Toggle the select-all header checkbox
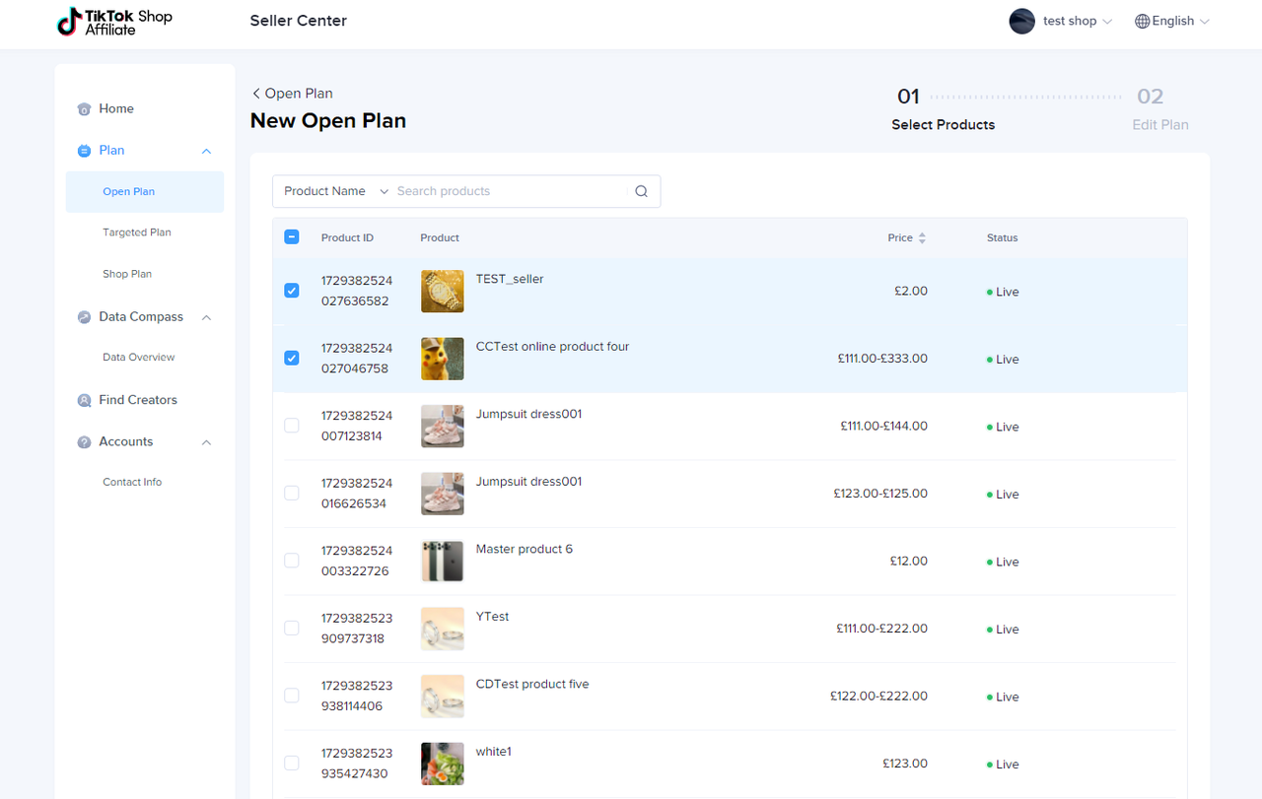 coord(291,236)
